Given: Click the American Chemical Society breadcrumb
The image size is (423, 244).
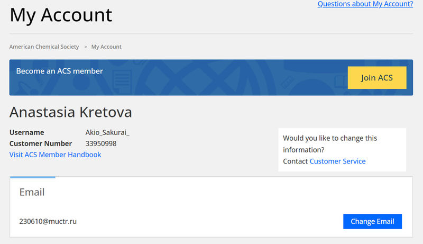Looking at the screenshot, I should pos(44,47).
